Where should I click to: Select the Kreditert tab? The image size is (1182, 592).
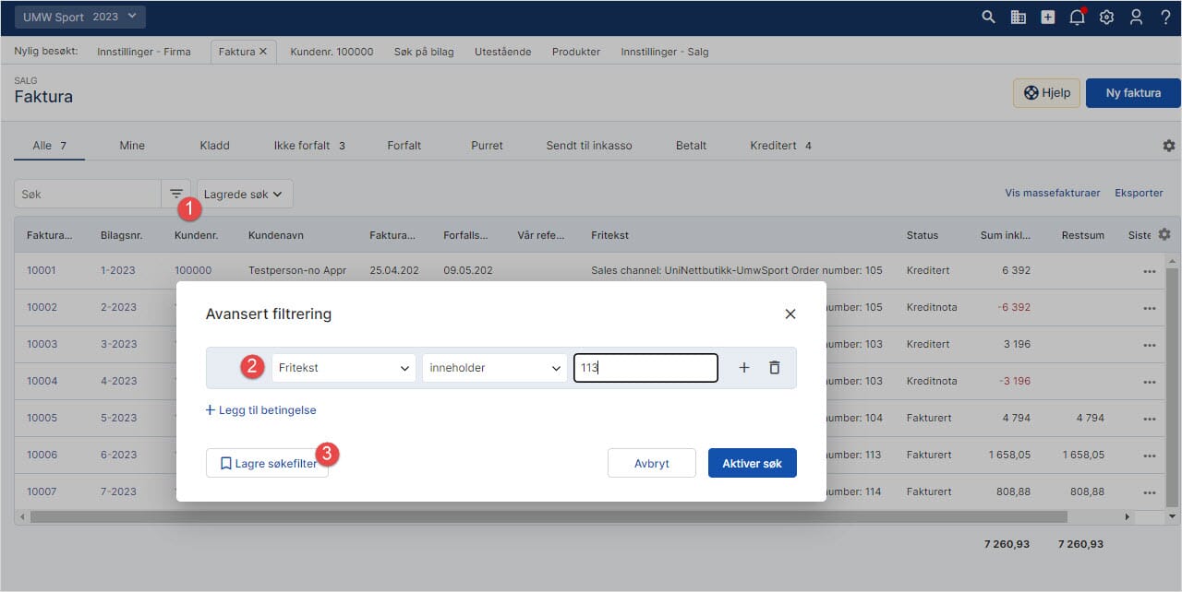point(780,146)
